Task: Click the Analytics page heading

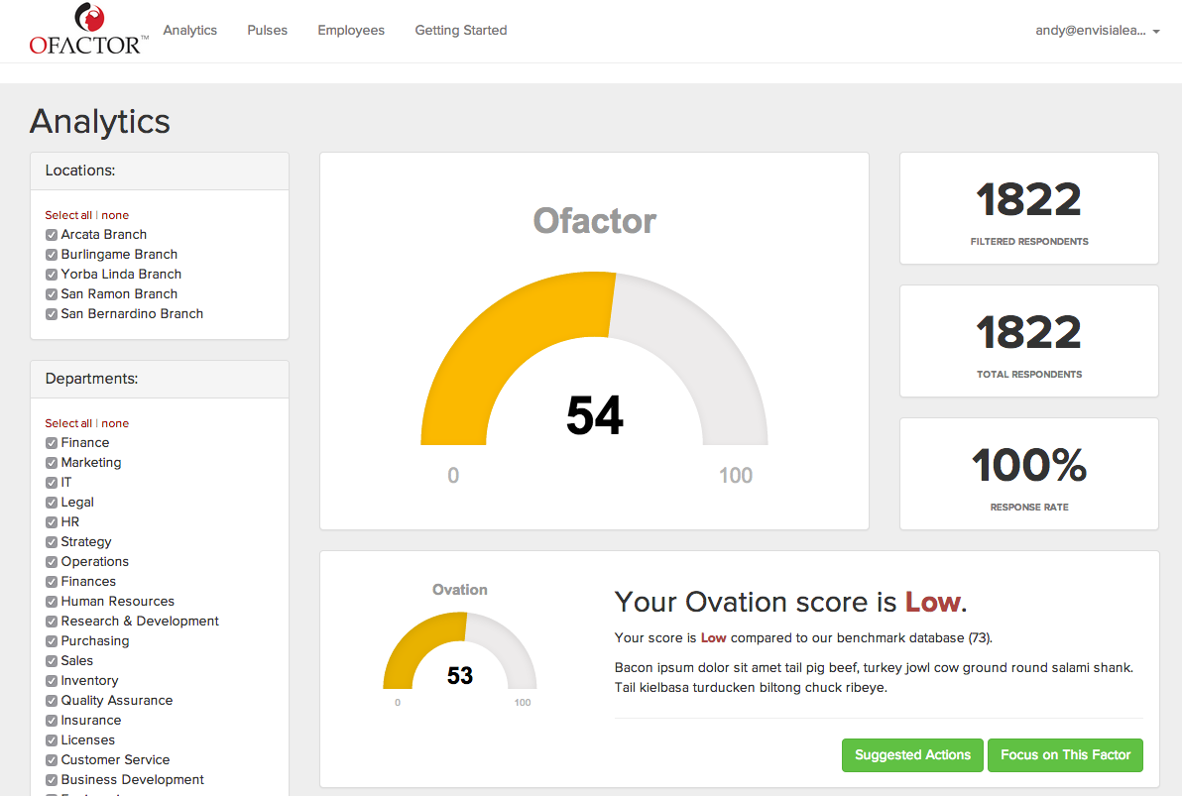Action: coord(100,121)
